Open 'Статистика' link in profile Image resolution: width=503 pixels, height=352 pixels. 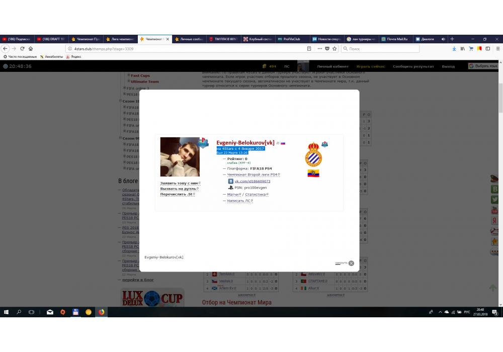(257, 194)
